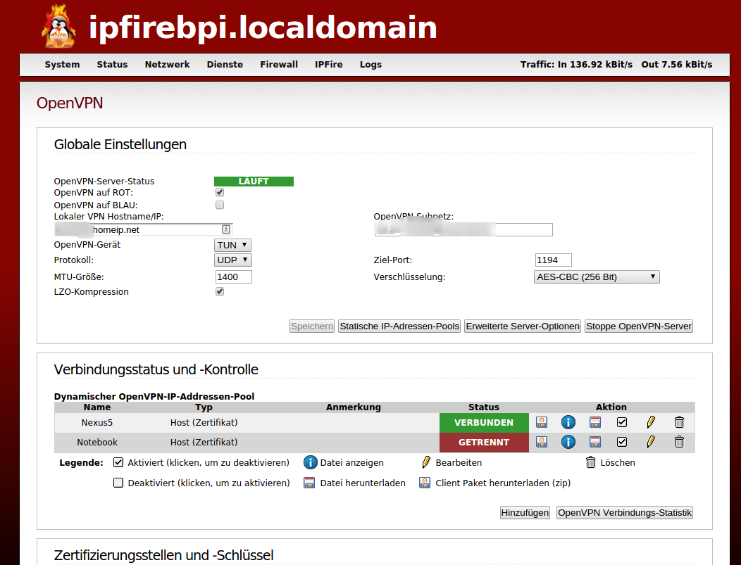This screenshot has width=741, height=565.
Task: Click the 'Notebook' name cell
Action: pos(97,443)
